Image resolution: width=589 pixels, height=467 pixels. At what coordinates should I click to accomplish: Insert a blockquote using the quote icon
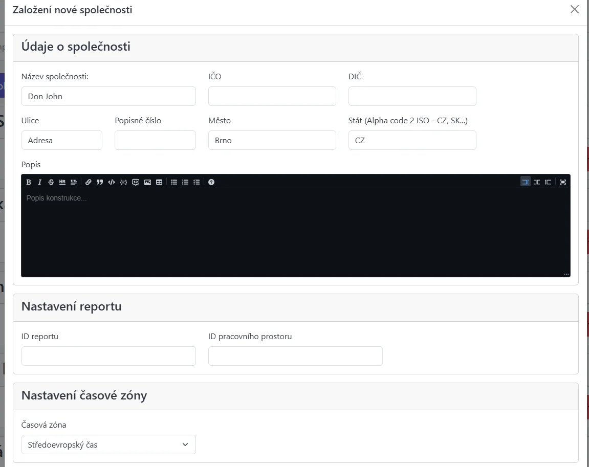(100, 182)
